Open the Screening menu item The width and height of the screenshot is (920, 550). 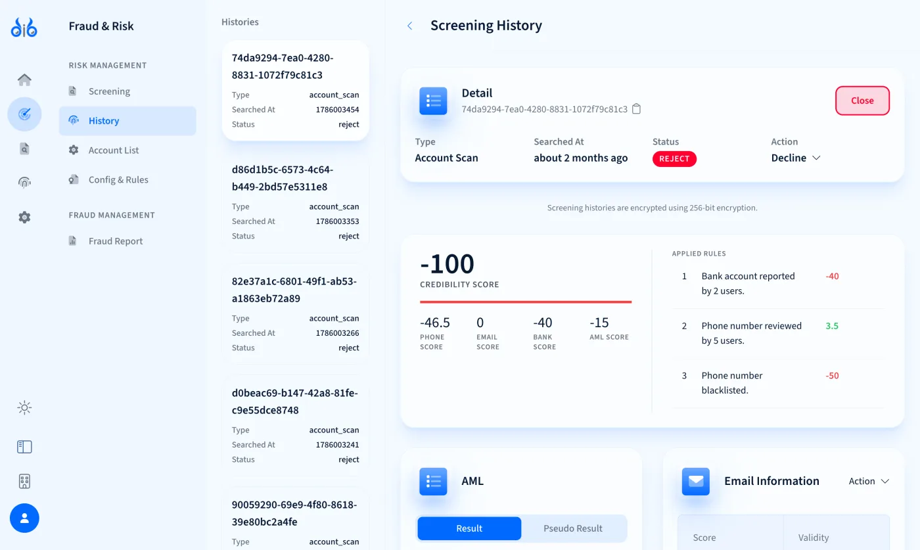pos(127,91)
